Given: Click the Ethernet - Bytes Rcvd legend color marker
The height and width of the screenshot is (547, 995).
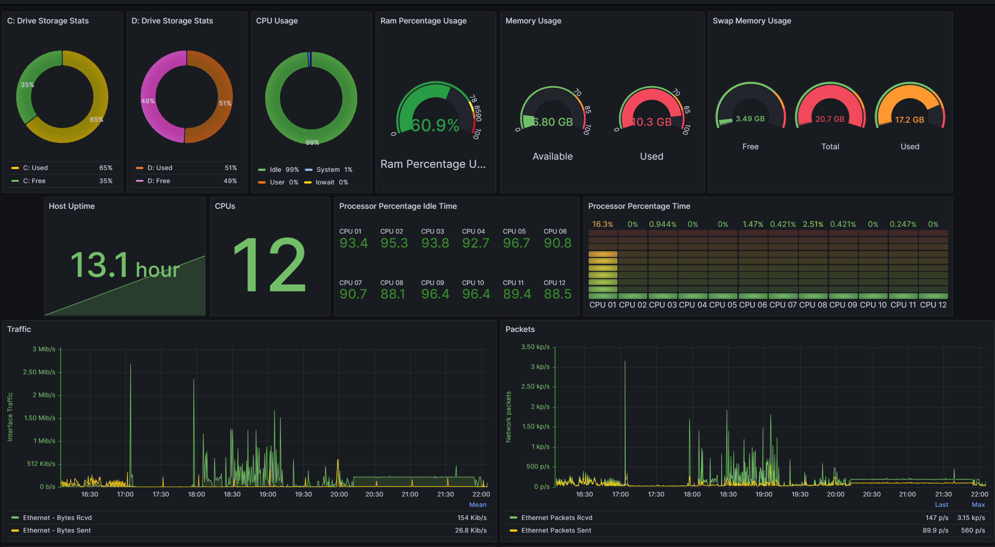Looking at the screenshot, I should coord(15,518).
